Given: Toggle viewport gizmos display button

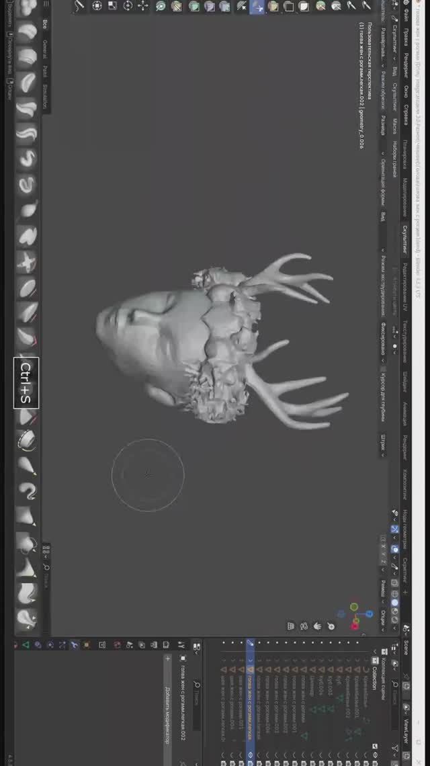Looking at the screenshot, I should coord(395,529).
